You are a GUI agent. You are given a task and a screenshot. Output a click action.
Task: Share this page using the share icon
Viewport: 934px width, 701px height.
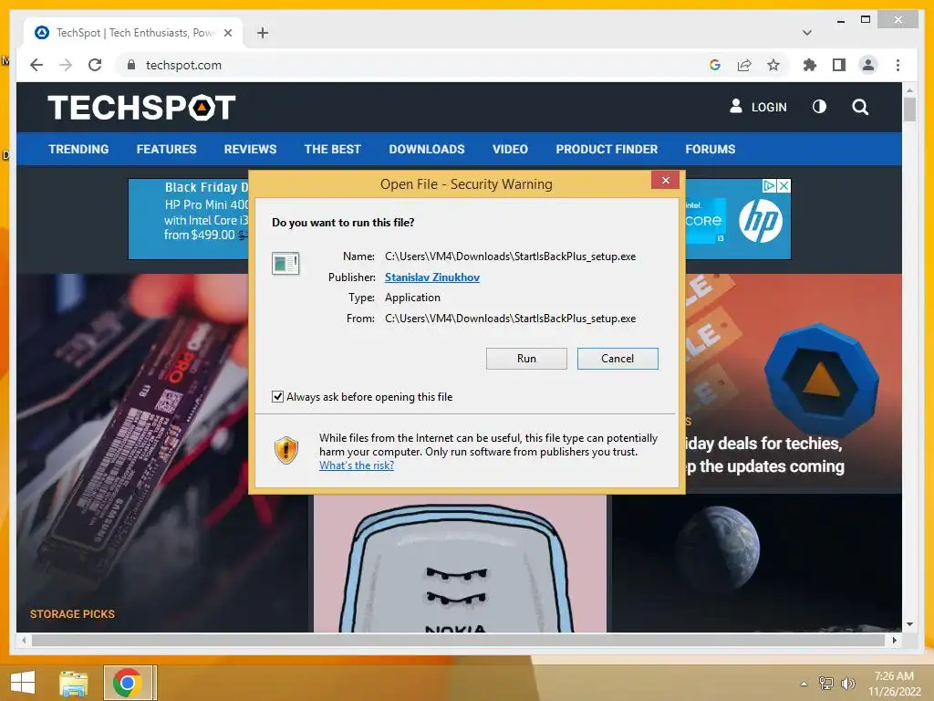coord(744,65)
